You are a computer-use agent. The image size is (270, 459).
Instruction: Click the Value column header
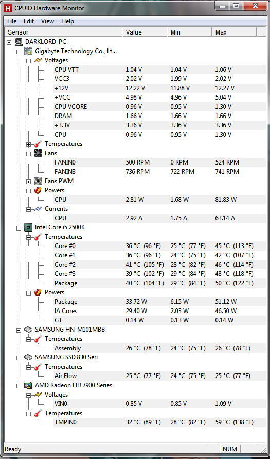[x=145, y=32]
